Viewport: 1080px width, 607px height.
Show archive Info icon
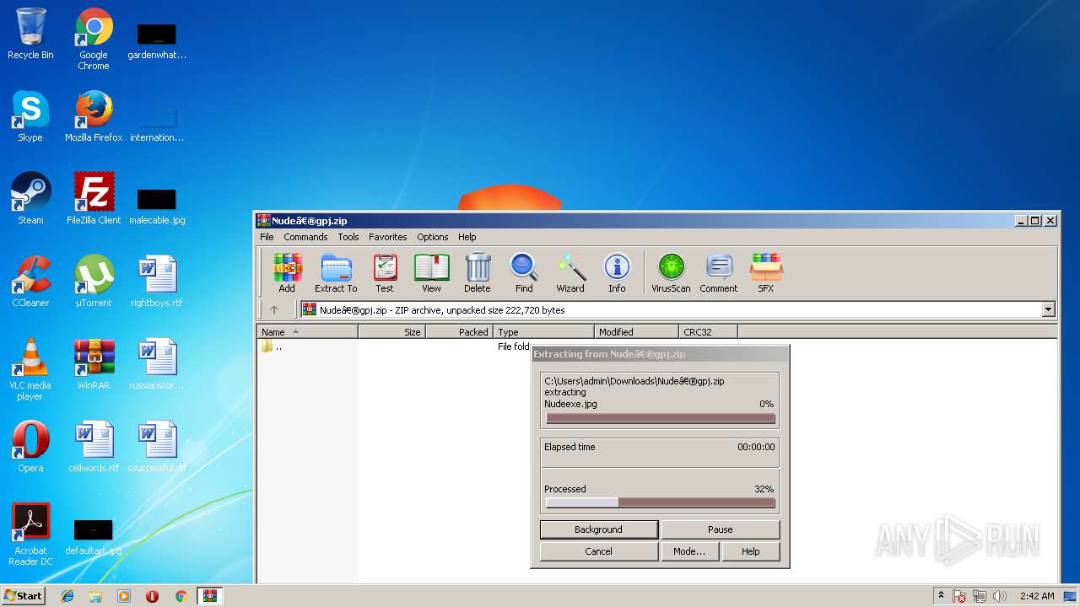click(x=617, y=273)
